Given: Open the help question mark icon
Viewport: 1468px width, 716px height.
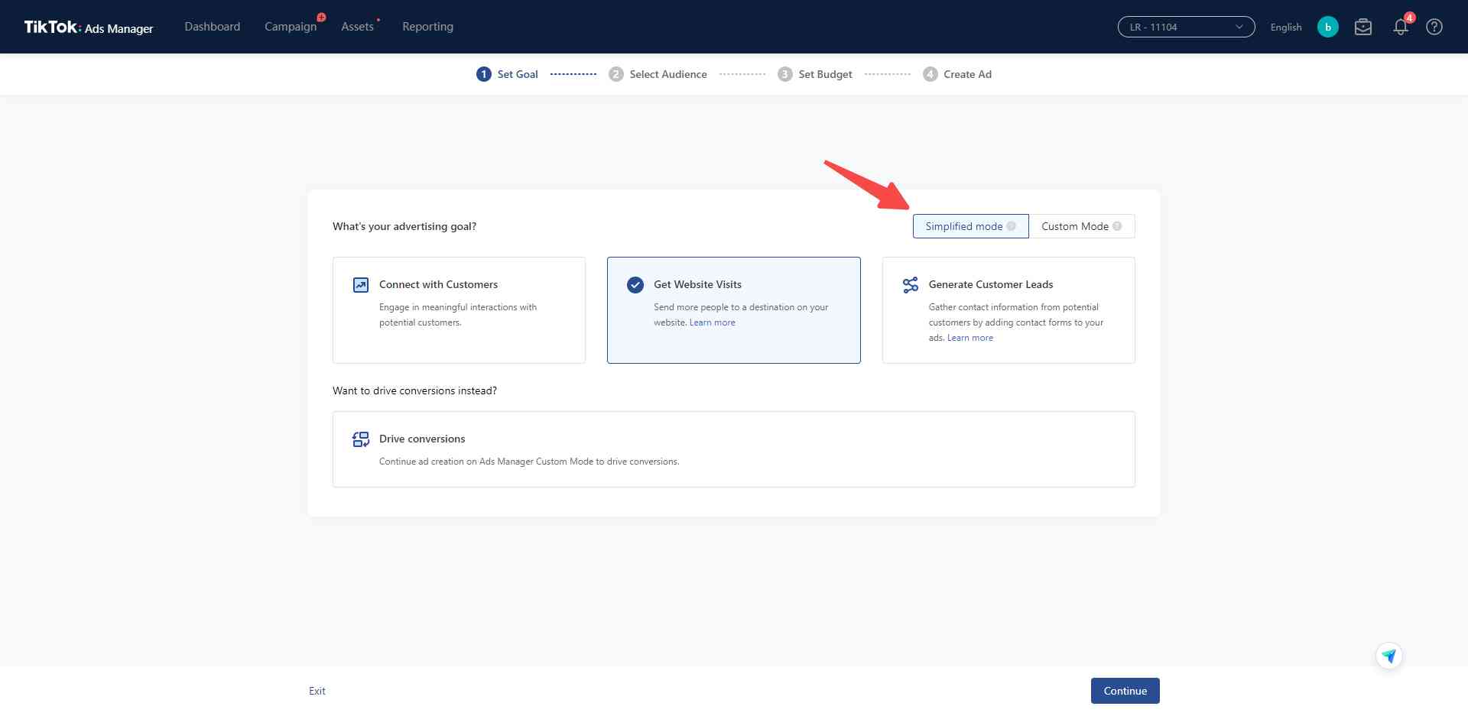Looking at the screenshot, I should pyautogui.click(x=1434, y=27).
